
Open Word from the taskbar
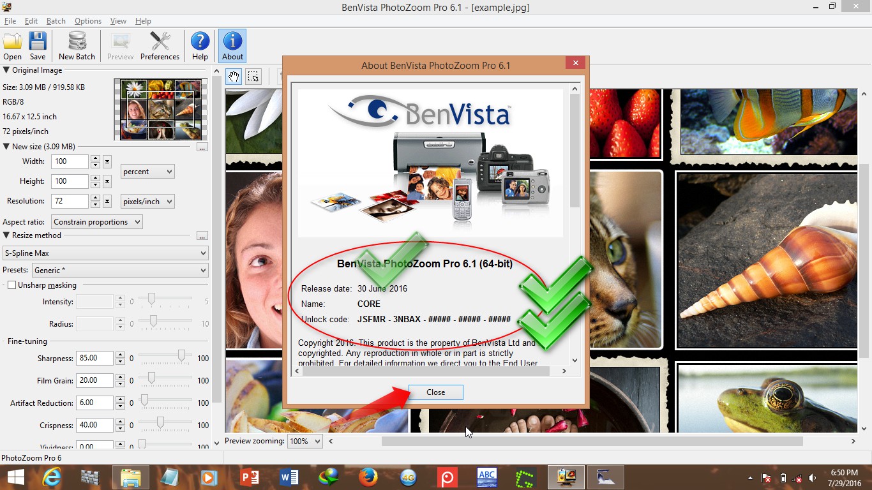click(289, 477)
